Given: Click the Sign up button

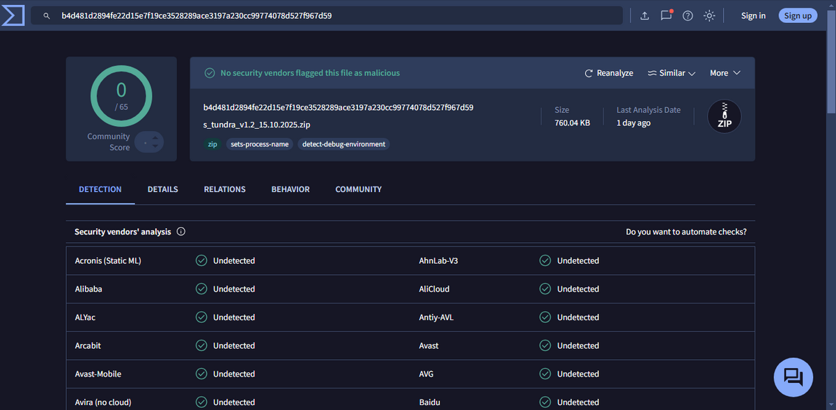Looking at the screenshot, I should [798, 15].
